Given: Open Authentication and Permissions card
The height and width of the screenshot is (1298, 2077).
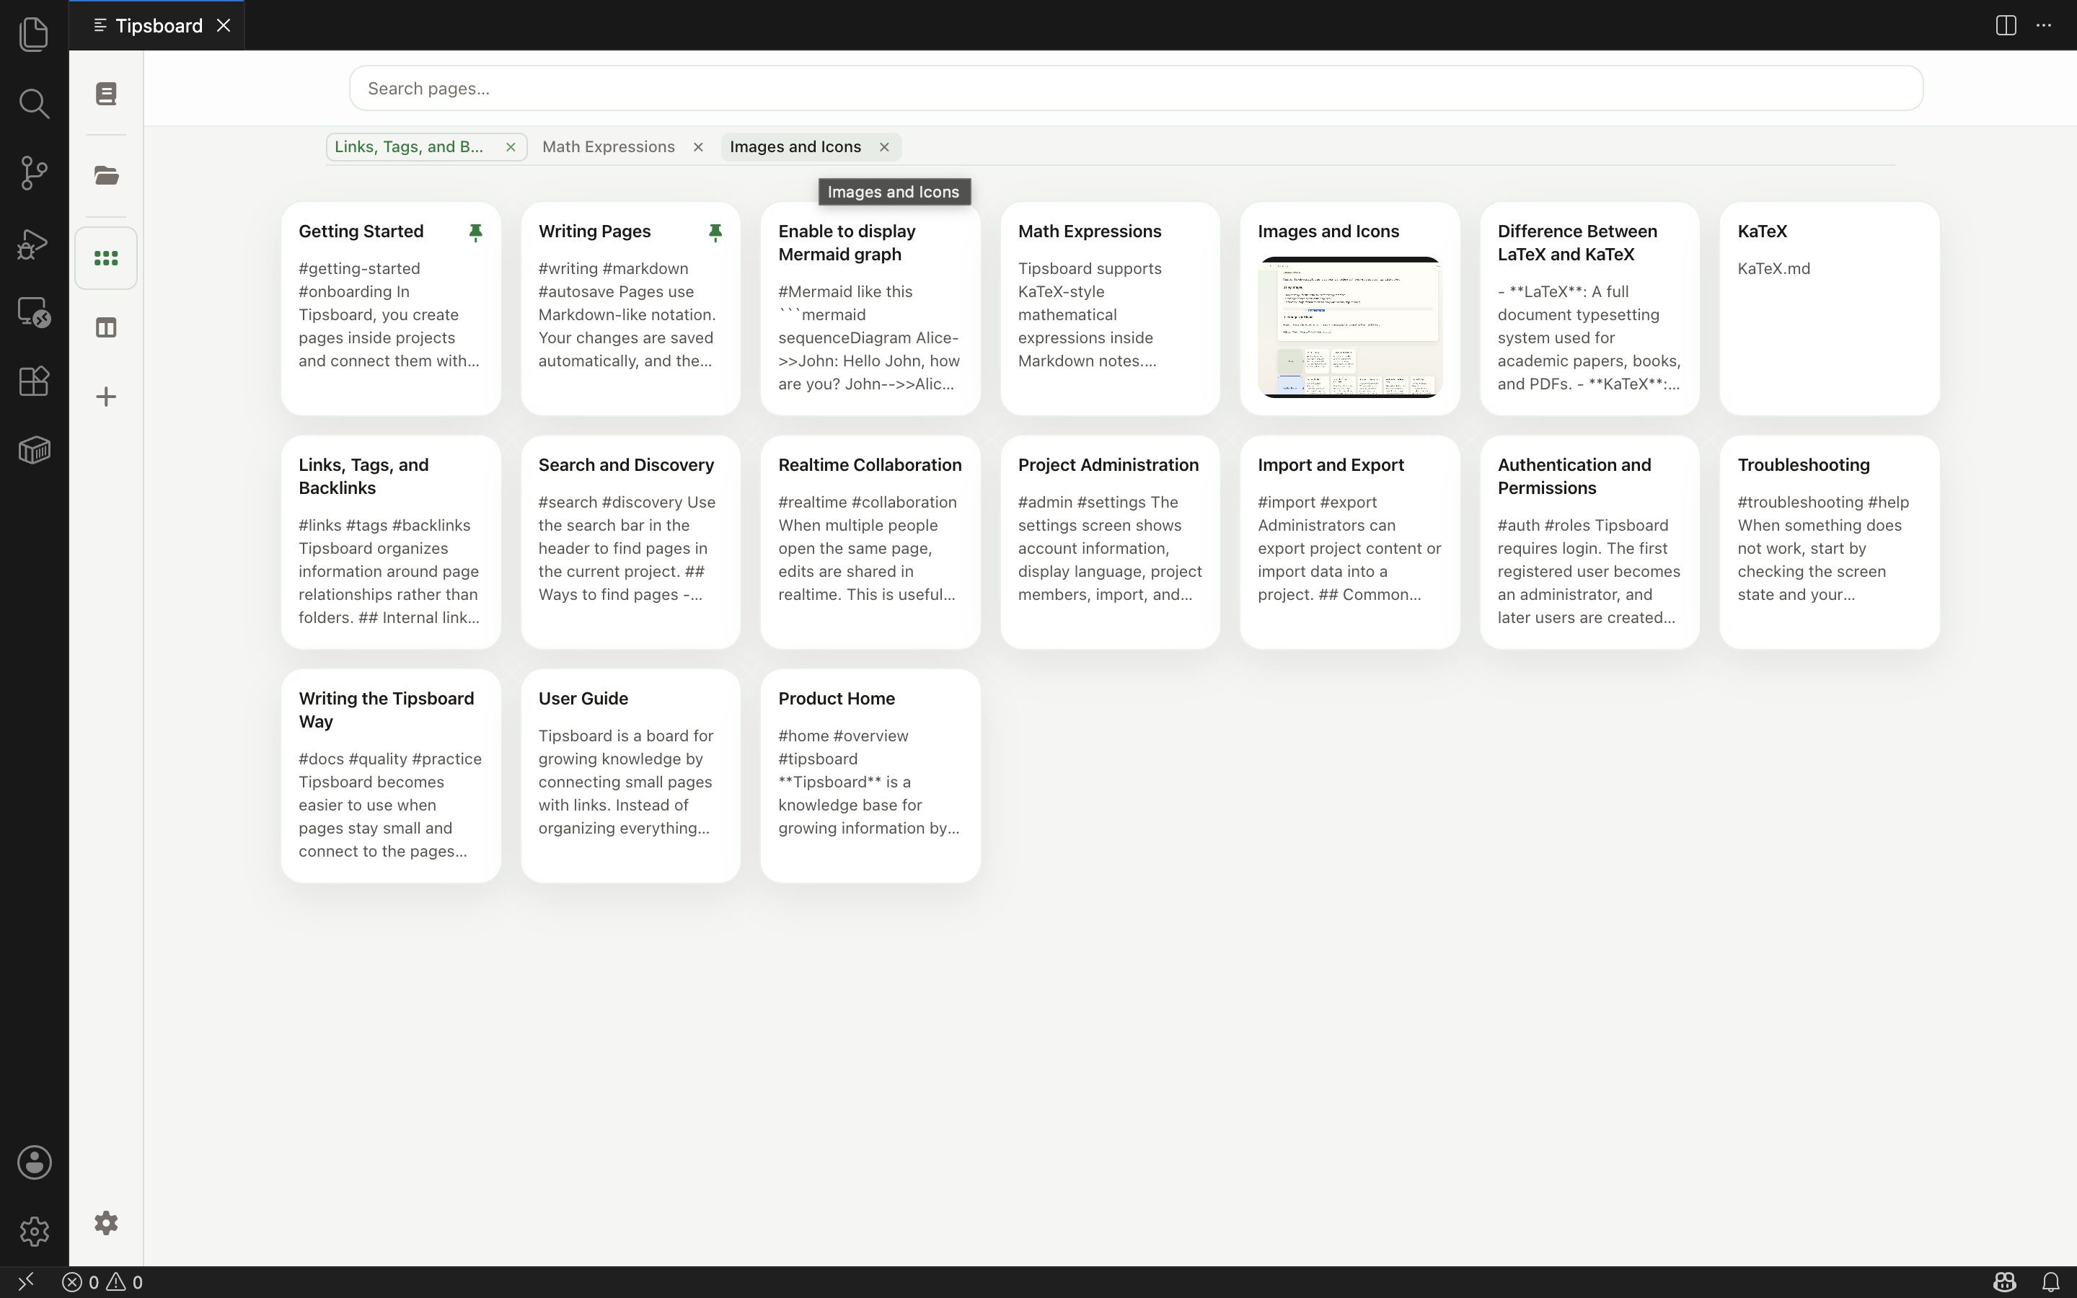Looking at the screenshot, I should tap(1589, 542).
